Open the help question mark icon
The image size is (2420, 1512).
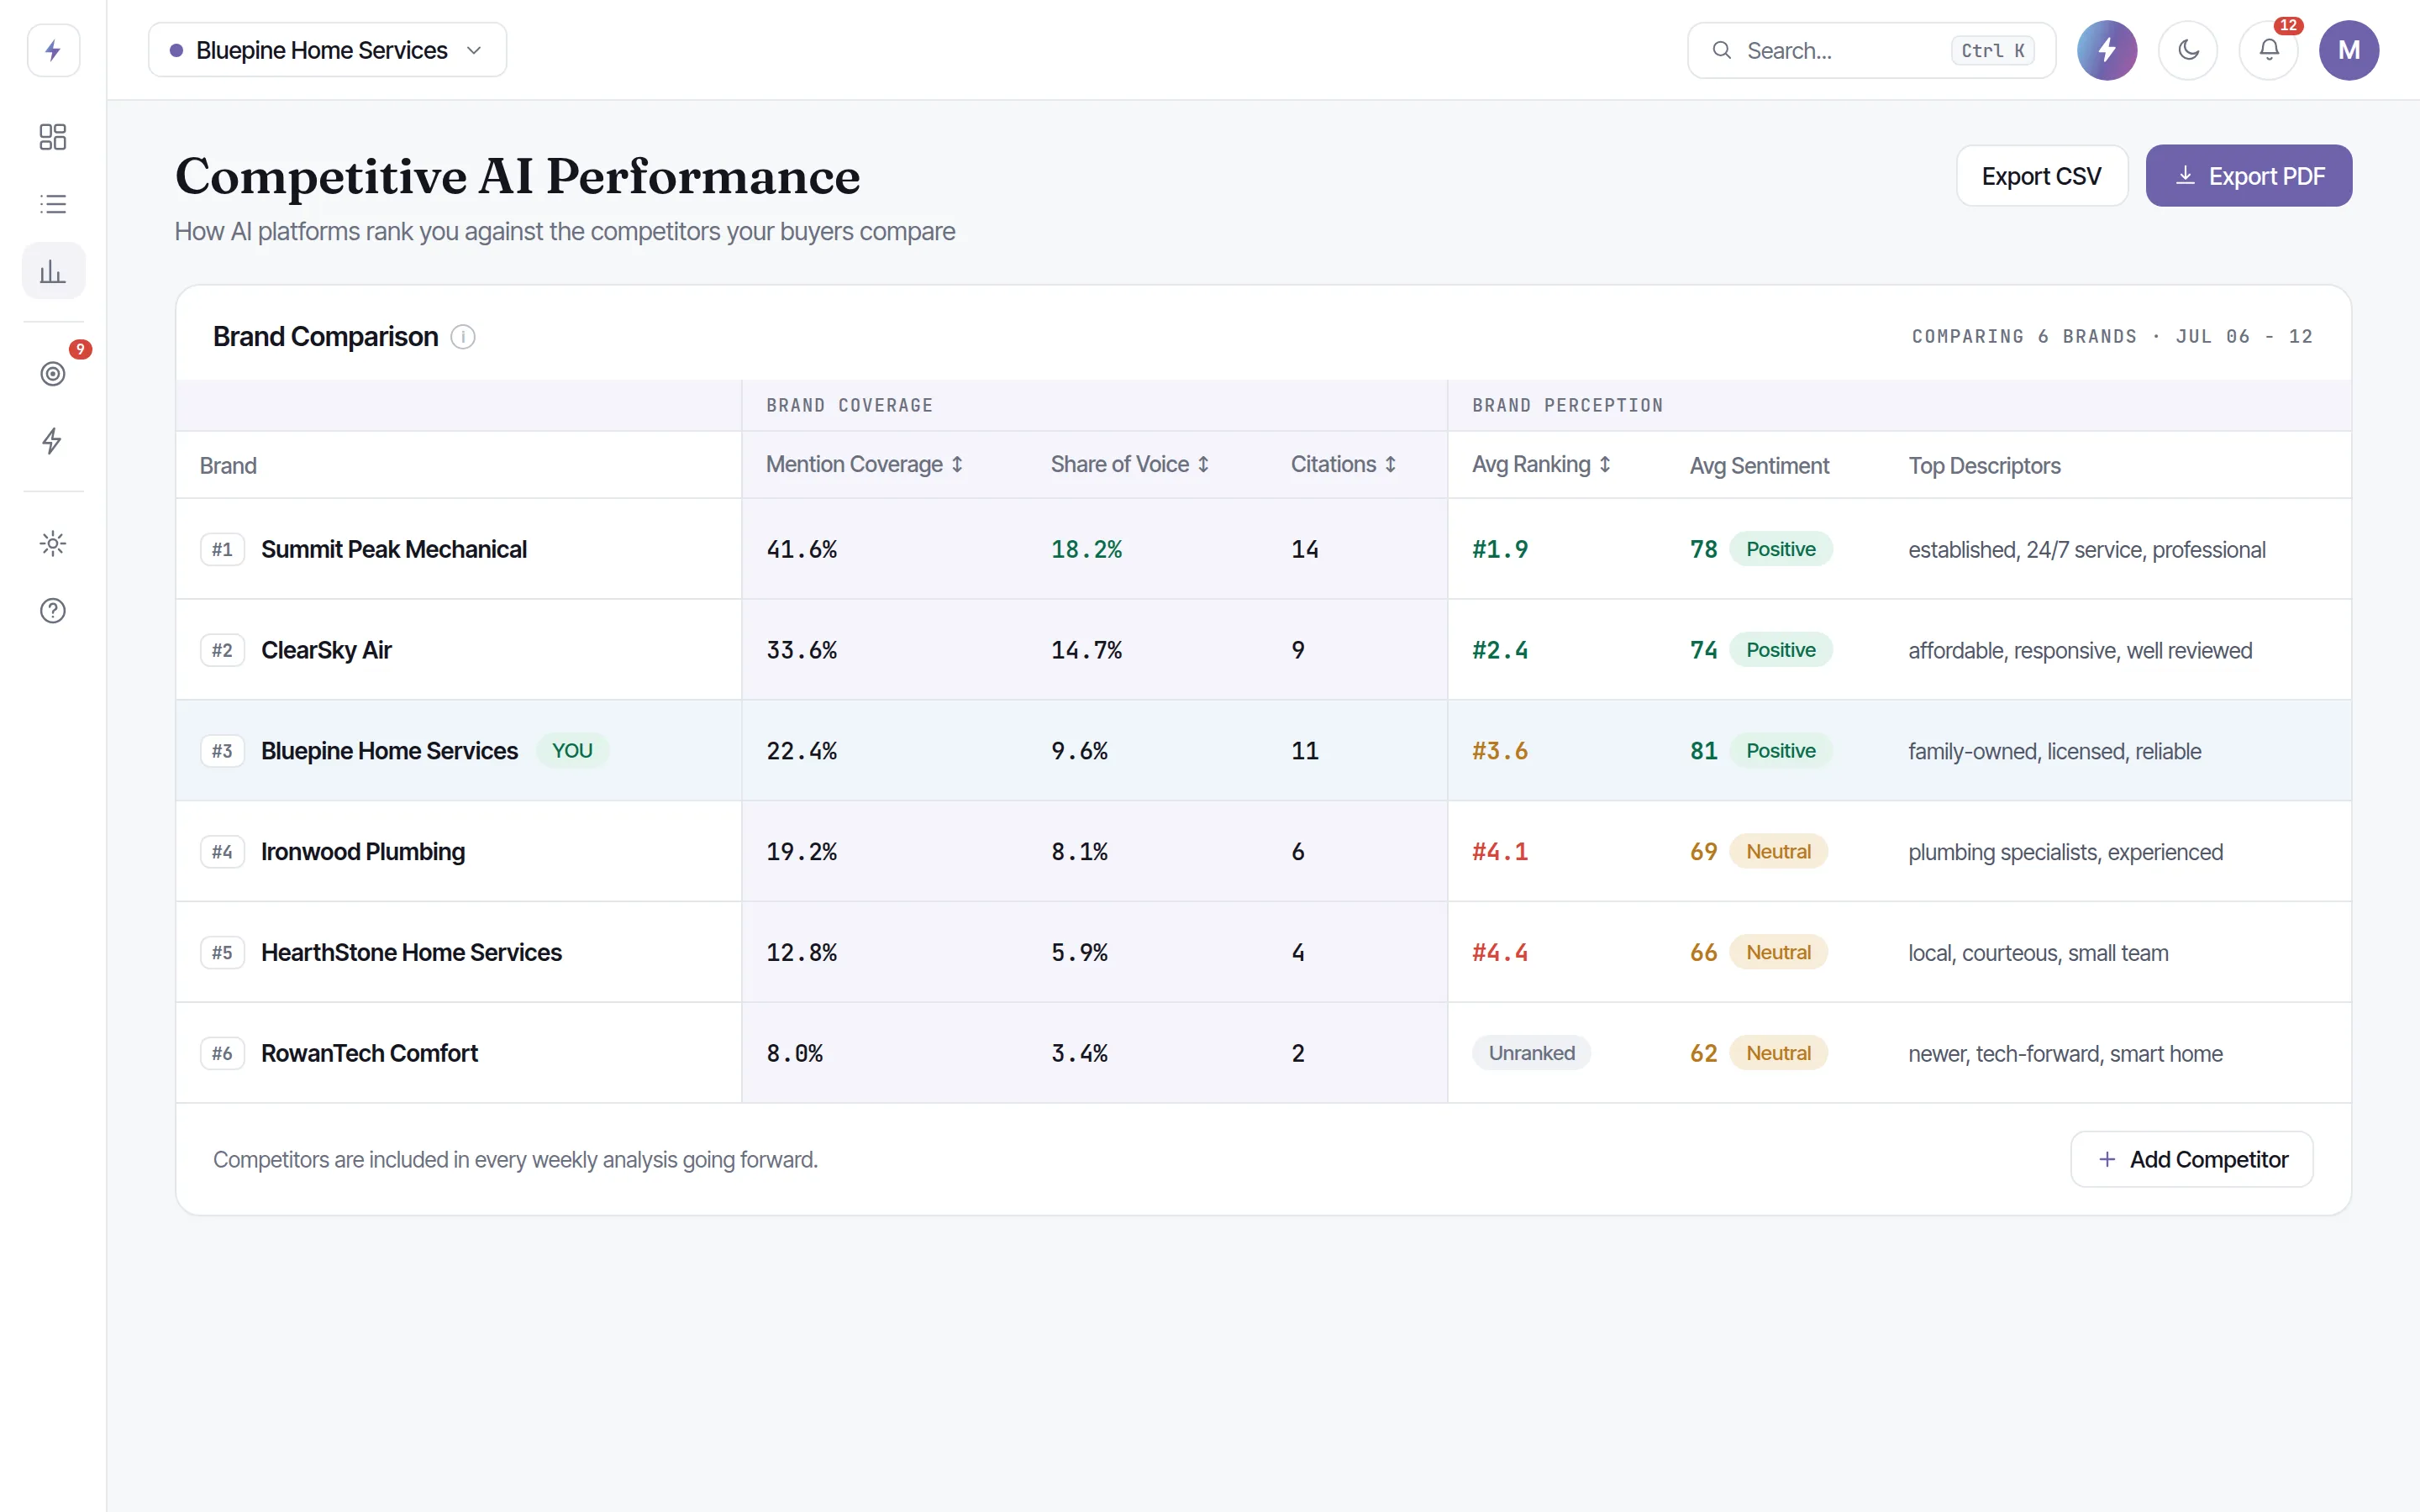[x=53, y=611]
